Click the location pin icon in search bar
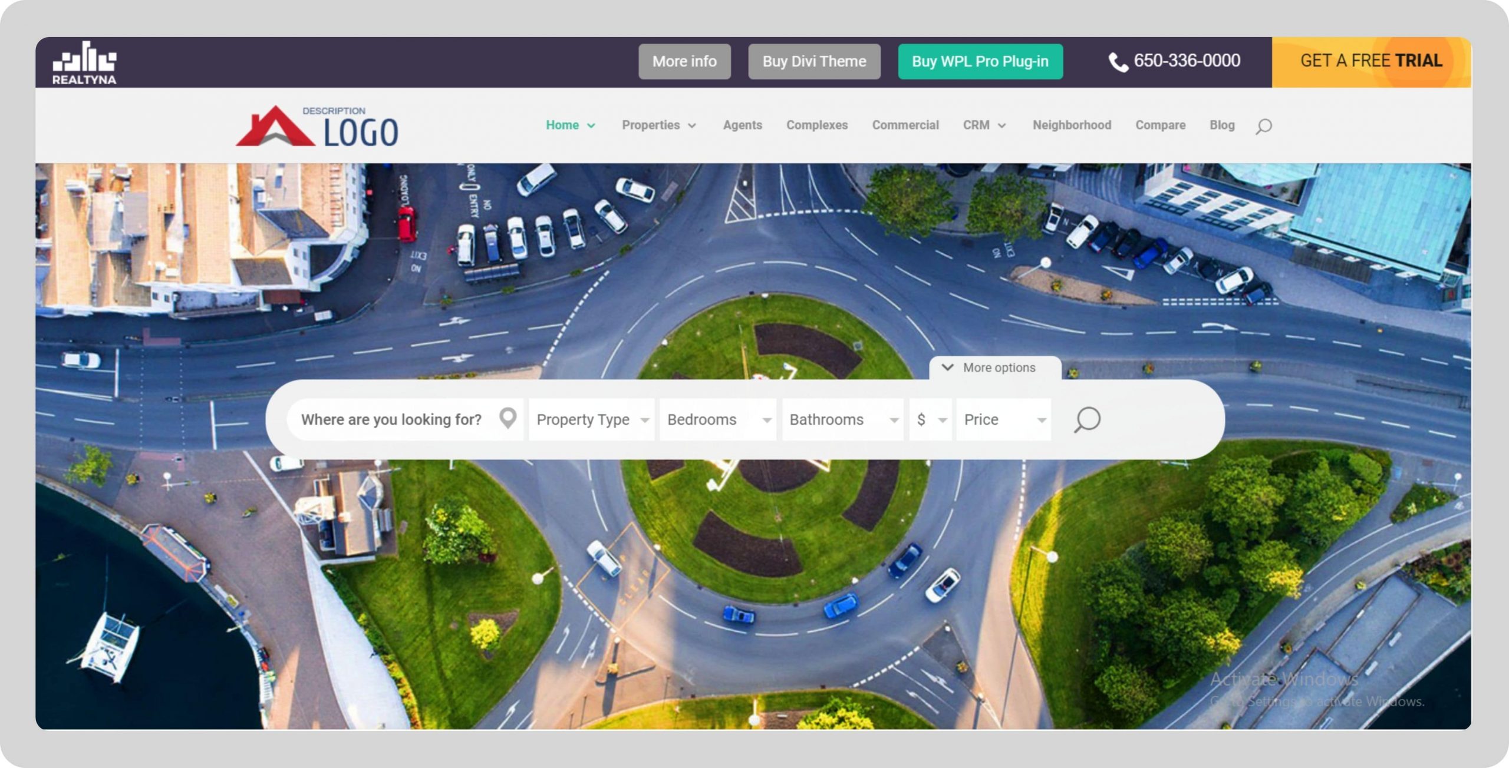The height and width of the screenshot is (768, 1509). [508, 419]
